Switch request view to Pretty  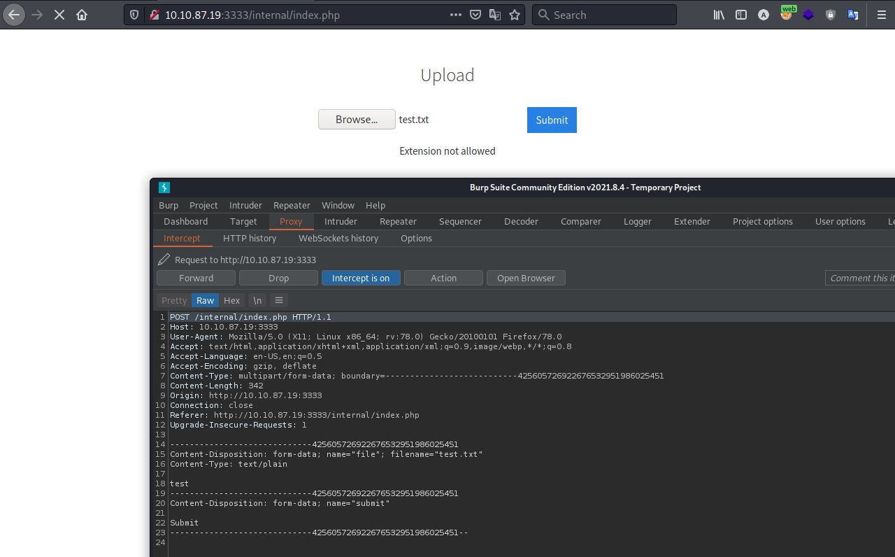174,300
